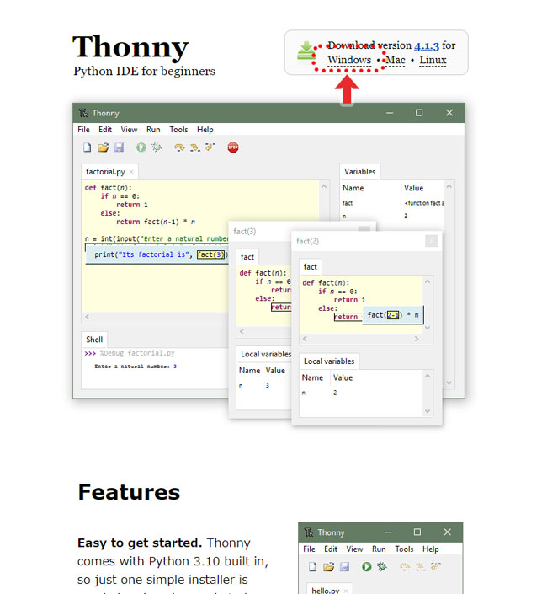
Task: Click down arrow of fact(2) Local variables scrollbar
Action: point(428,411)
